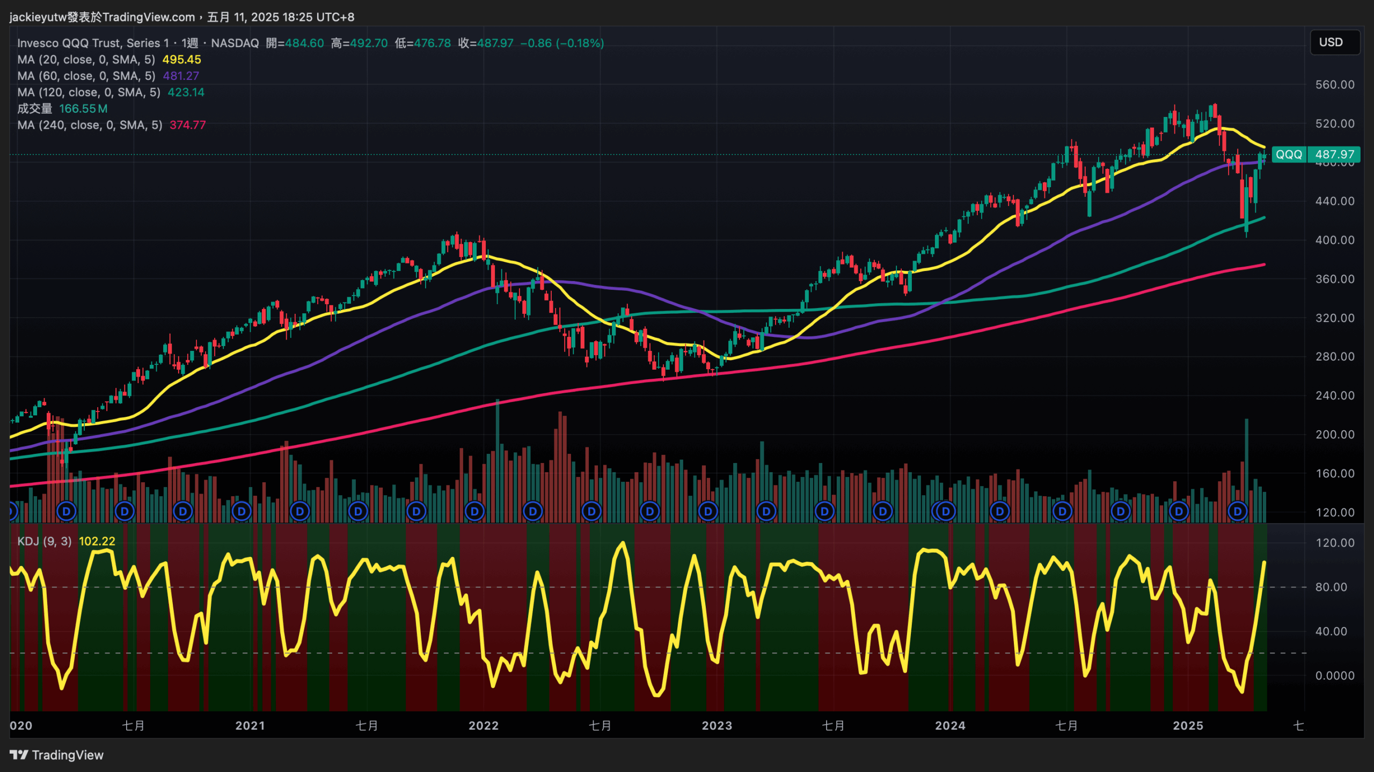
Task: Click the 400.00 level on price axis
Action: point(1334,240)
